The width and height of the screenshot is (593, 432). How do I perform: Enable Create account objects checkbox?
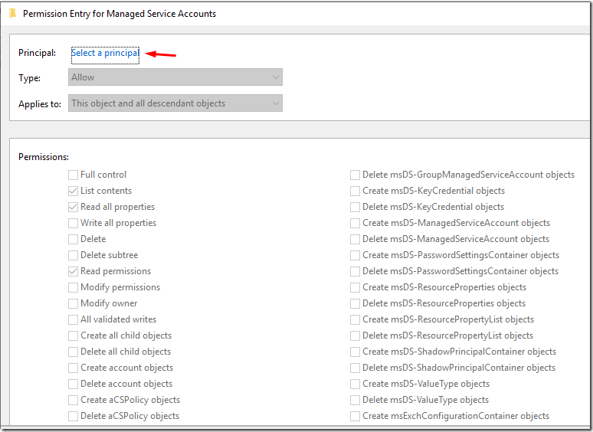pyautogui.click(x=73, y=368)
